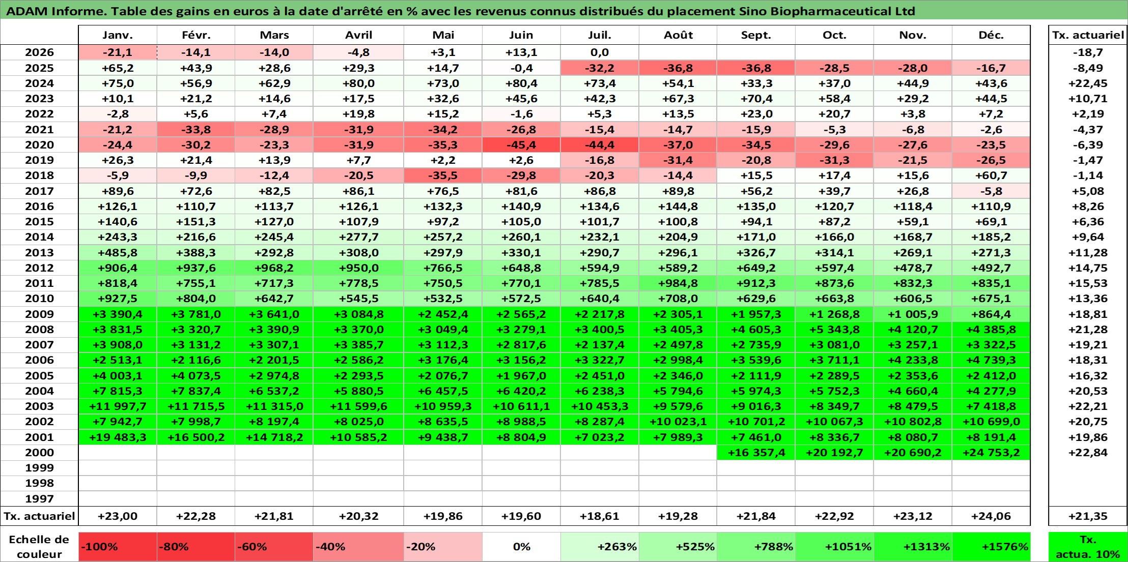Image resolution: width=1128 pixels, height=562 pixels.
Task: Select the 'Nov.' column header
Action: tap(913, 35)
